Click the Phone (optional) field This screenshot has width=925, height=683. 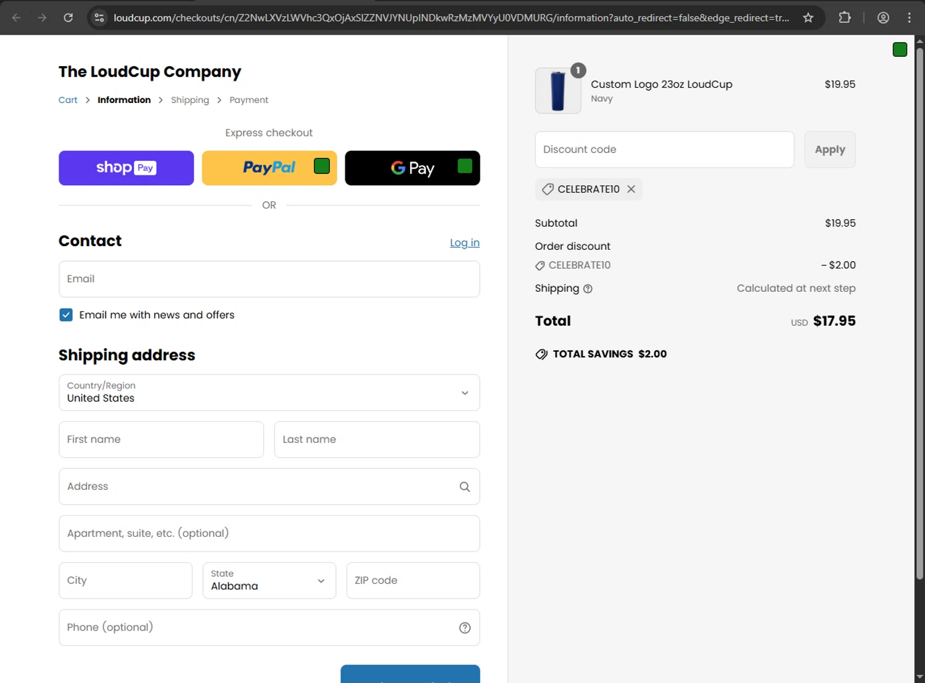[269, 627]
